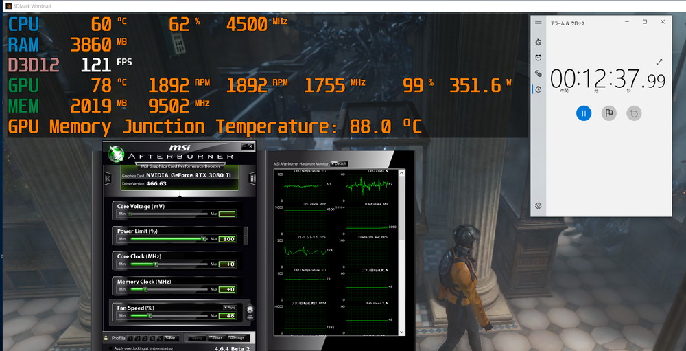
Task: Open the Alarm page in clock sidebar
Action: 538,58
